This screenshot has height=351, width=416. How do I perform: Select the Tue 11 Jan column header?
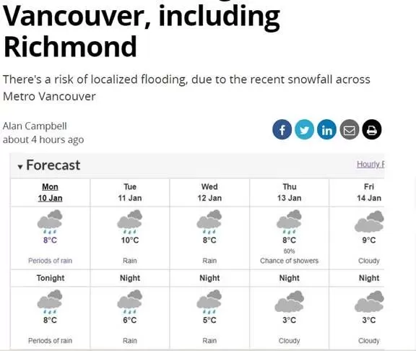tap(130, 192)
